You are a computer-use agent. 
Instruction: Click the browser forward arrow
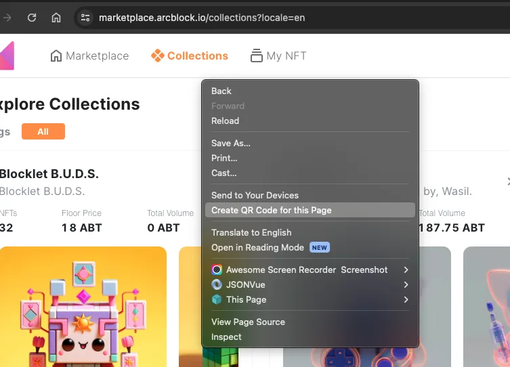pos(7,18)
